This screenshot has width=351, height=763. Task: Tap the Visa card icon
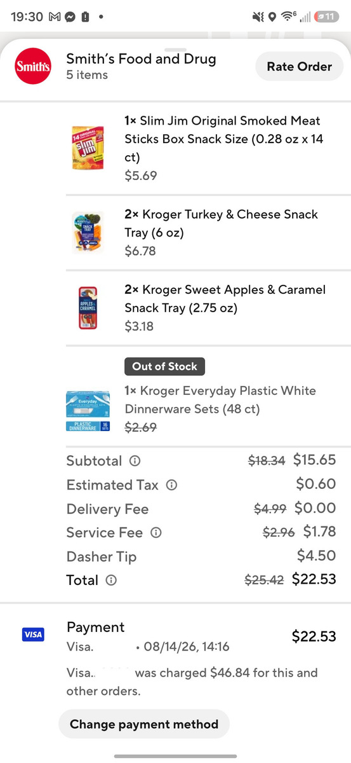point(33,634)
